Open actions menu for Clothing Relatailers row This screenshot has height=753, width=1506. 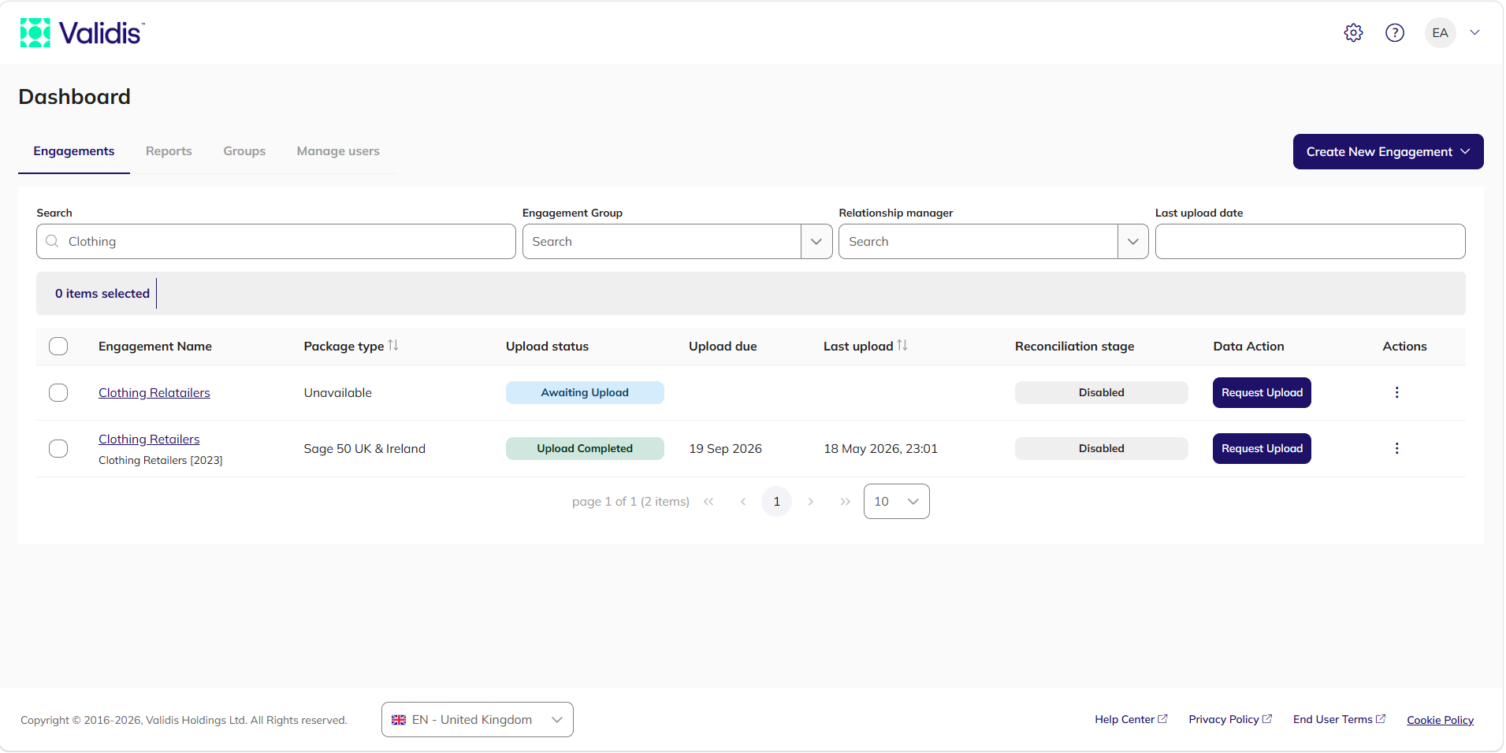pos(1396,392)
